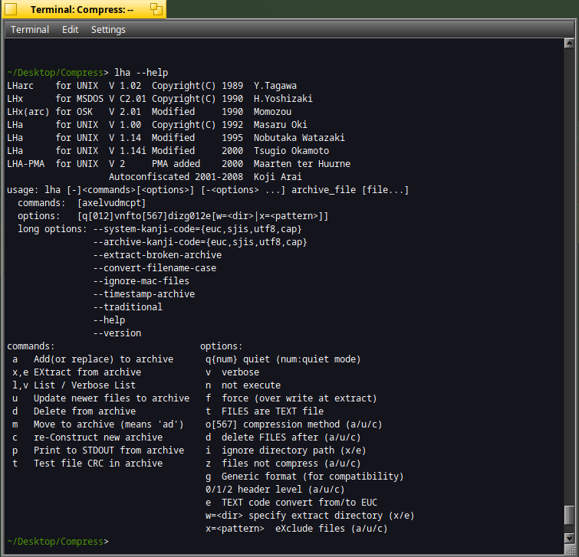Click the '--ignore-mac-files' option
579x557 pixels.
click(141, 281)
